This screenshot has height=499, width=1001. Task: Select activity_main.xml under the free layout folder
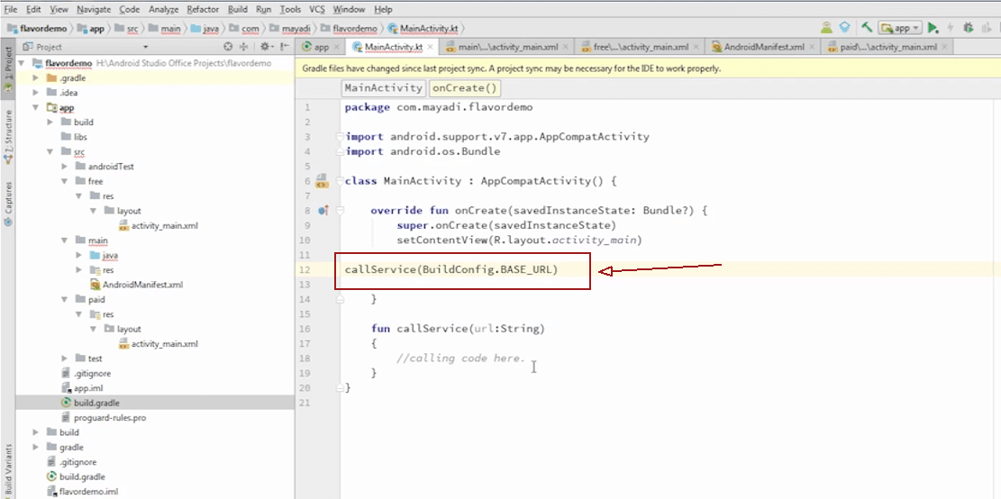[158, 226]
